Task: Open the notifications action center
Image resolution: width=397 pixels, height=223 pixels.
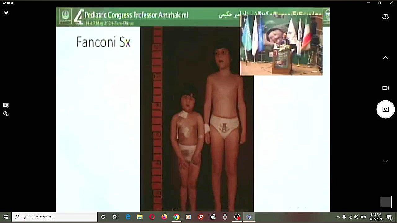Action: coord(390,217)
